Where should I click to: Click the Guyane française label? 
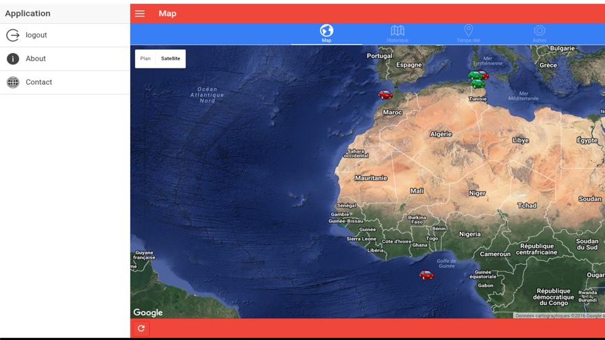click(145, 255)
